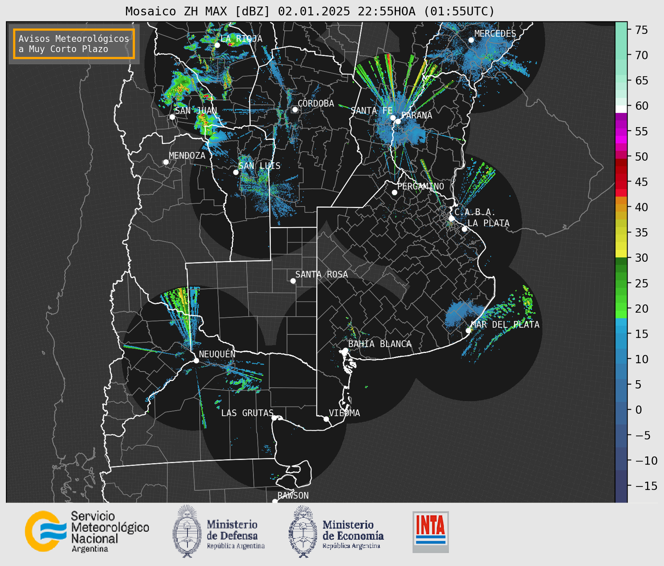
Task: Click the PARANA city marker dot
Action: click(x=398, y=121)
